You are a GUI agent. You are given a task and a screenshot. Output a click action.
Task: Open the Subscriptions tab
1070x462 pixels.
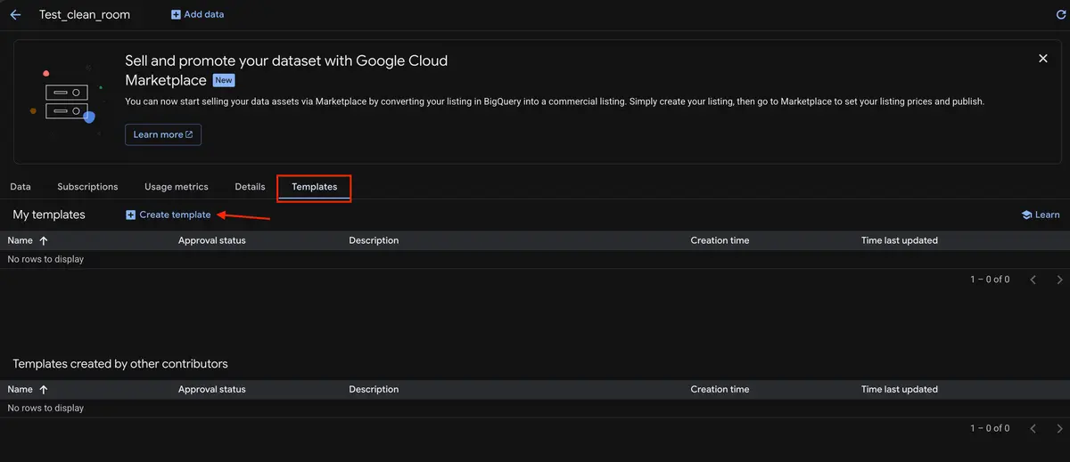(87, 187)
